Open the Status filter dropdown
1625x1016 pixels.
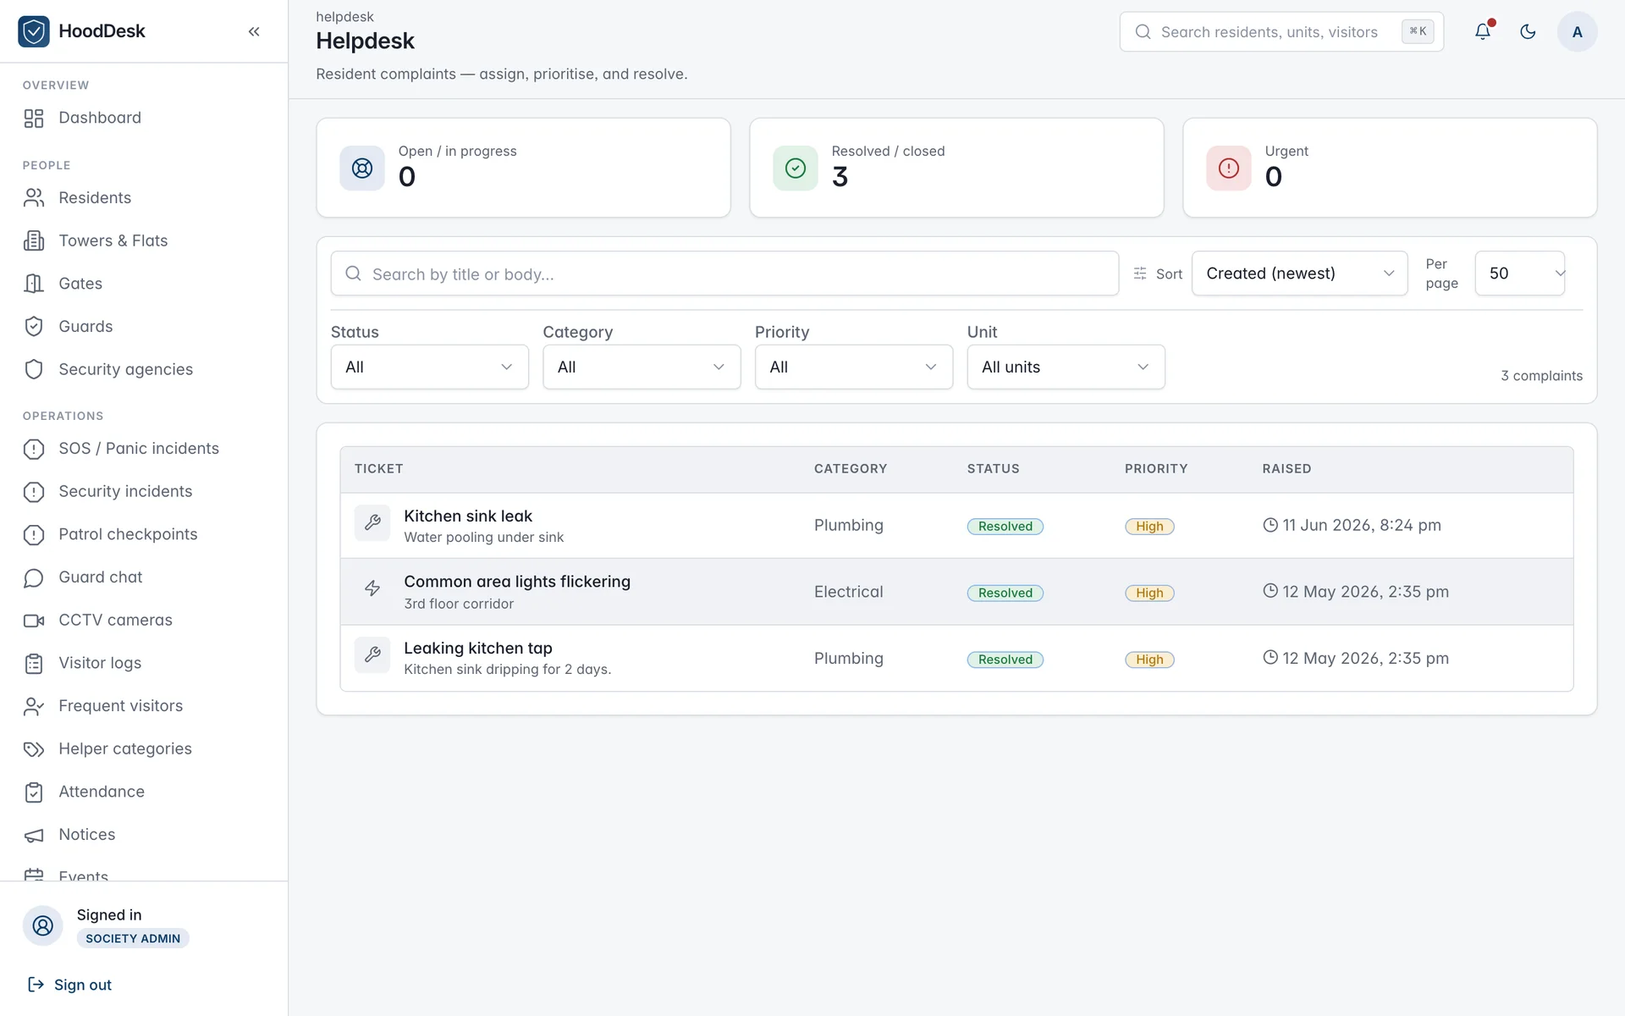tap(430, 367)
